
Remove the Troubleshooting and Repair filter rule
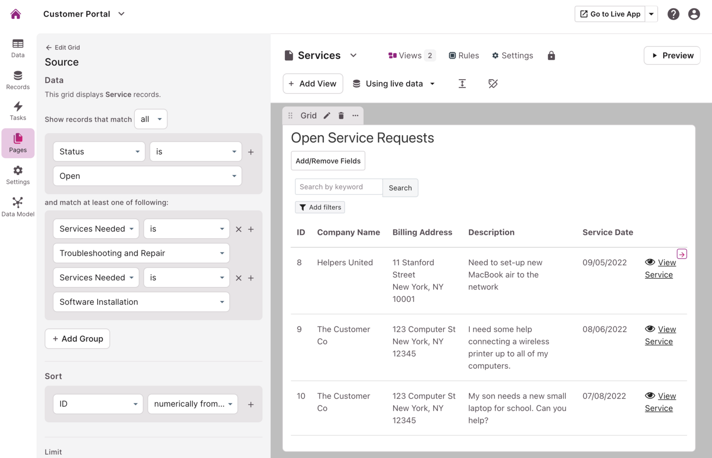click(x=239, y=229)
